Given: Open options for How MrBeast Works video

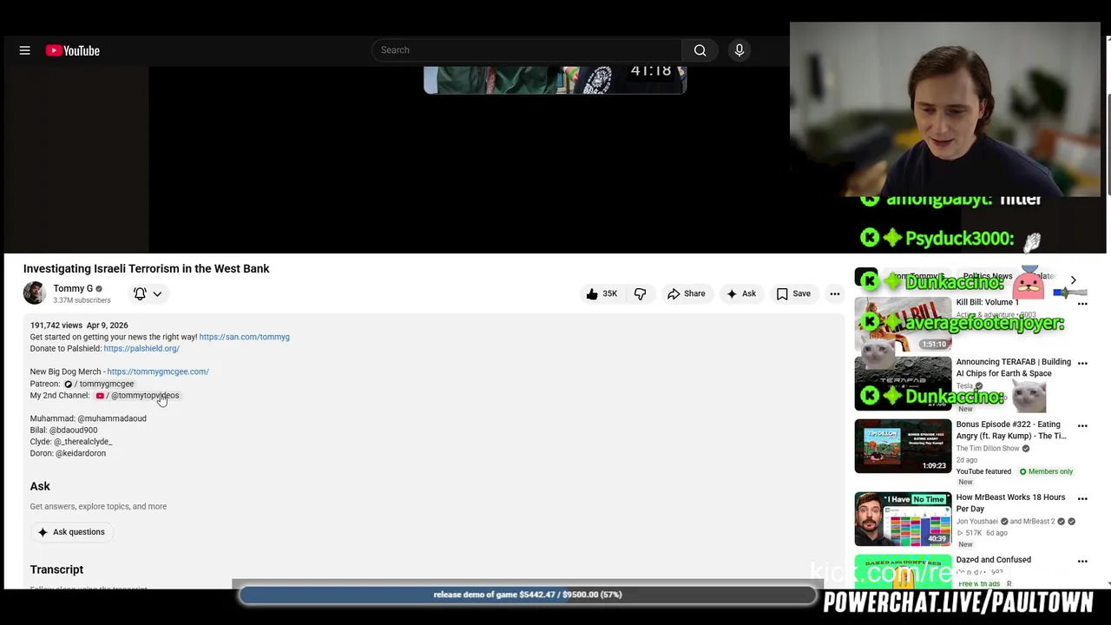Looking at the screenshot, I should point(1082,499).
